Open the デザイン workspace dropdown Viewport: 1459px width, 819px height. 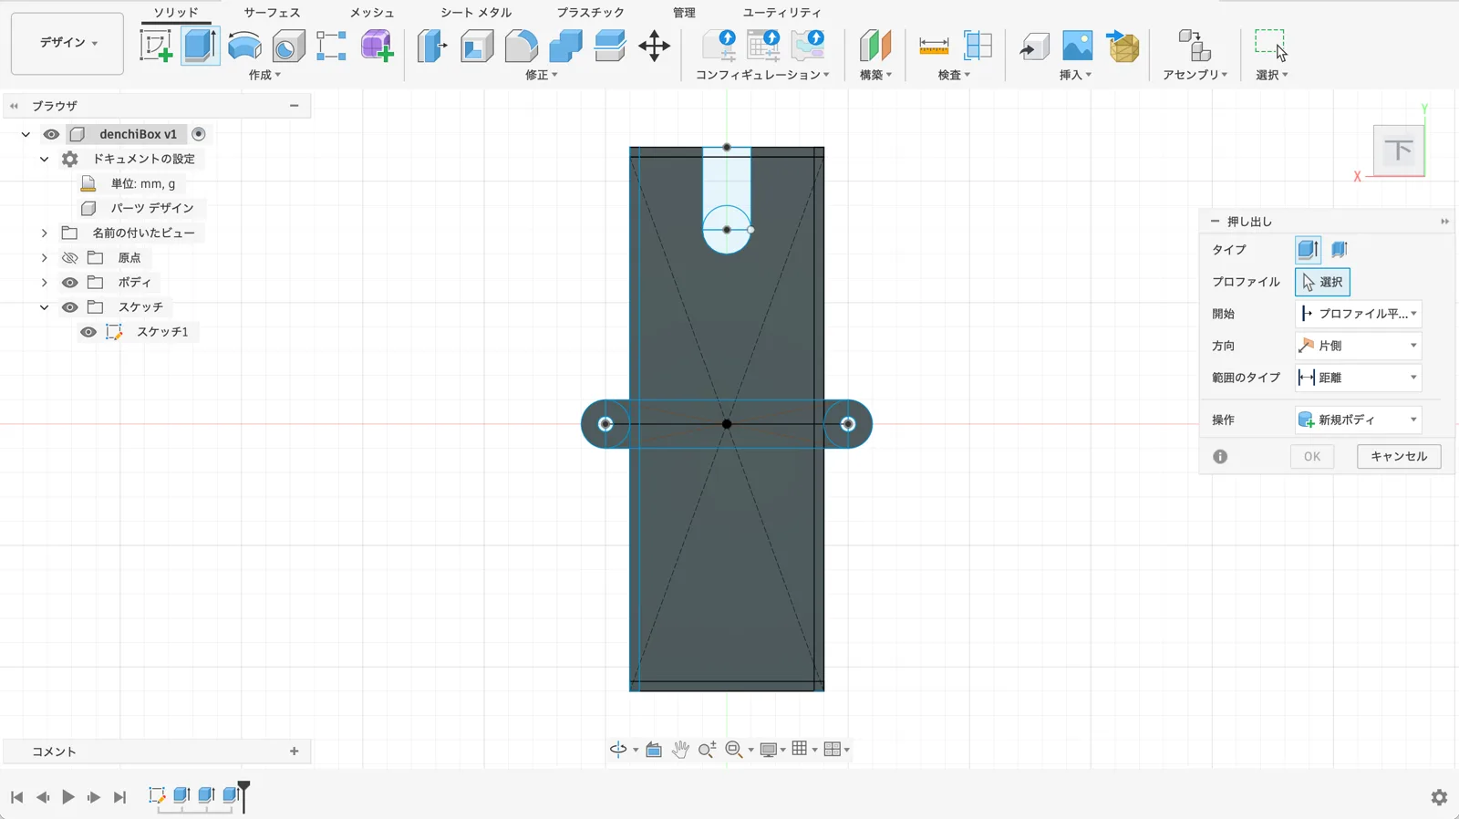click(x=67, y=43)
